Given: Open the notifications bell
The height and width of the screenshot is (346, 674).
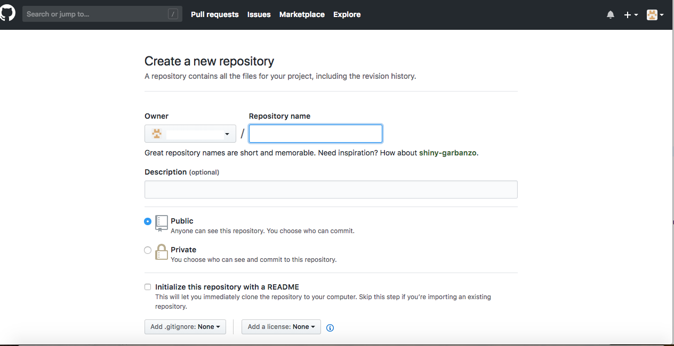Looking at the screenshot, I should [x=611, y=15].
